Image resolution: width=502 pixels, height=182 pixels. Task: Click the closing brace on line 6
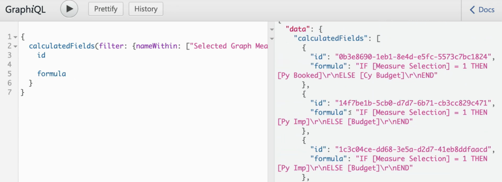point(31,83)
